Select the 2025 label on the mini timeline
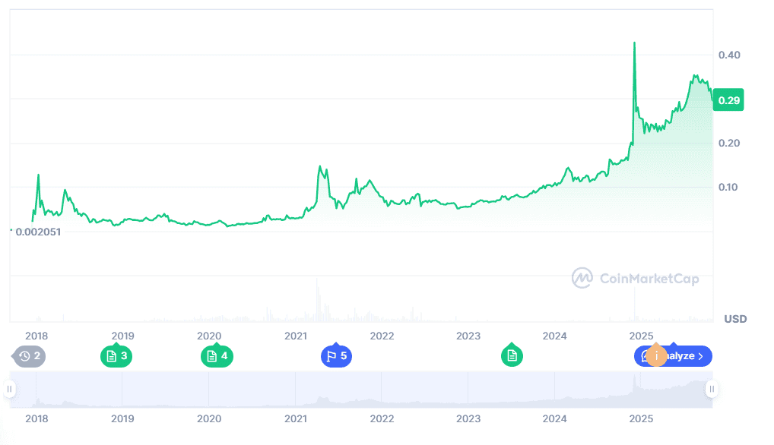 (x=641, y=418)
